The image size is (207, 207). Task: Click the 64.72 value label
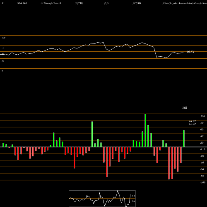point(193,121)
